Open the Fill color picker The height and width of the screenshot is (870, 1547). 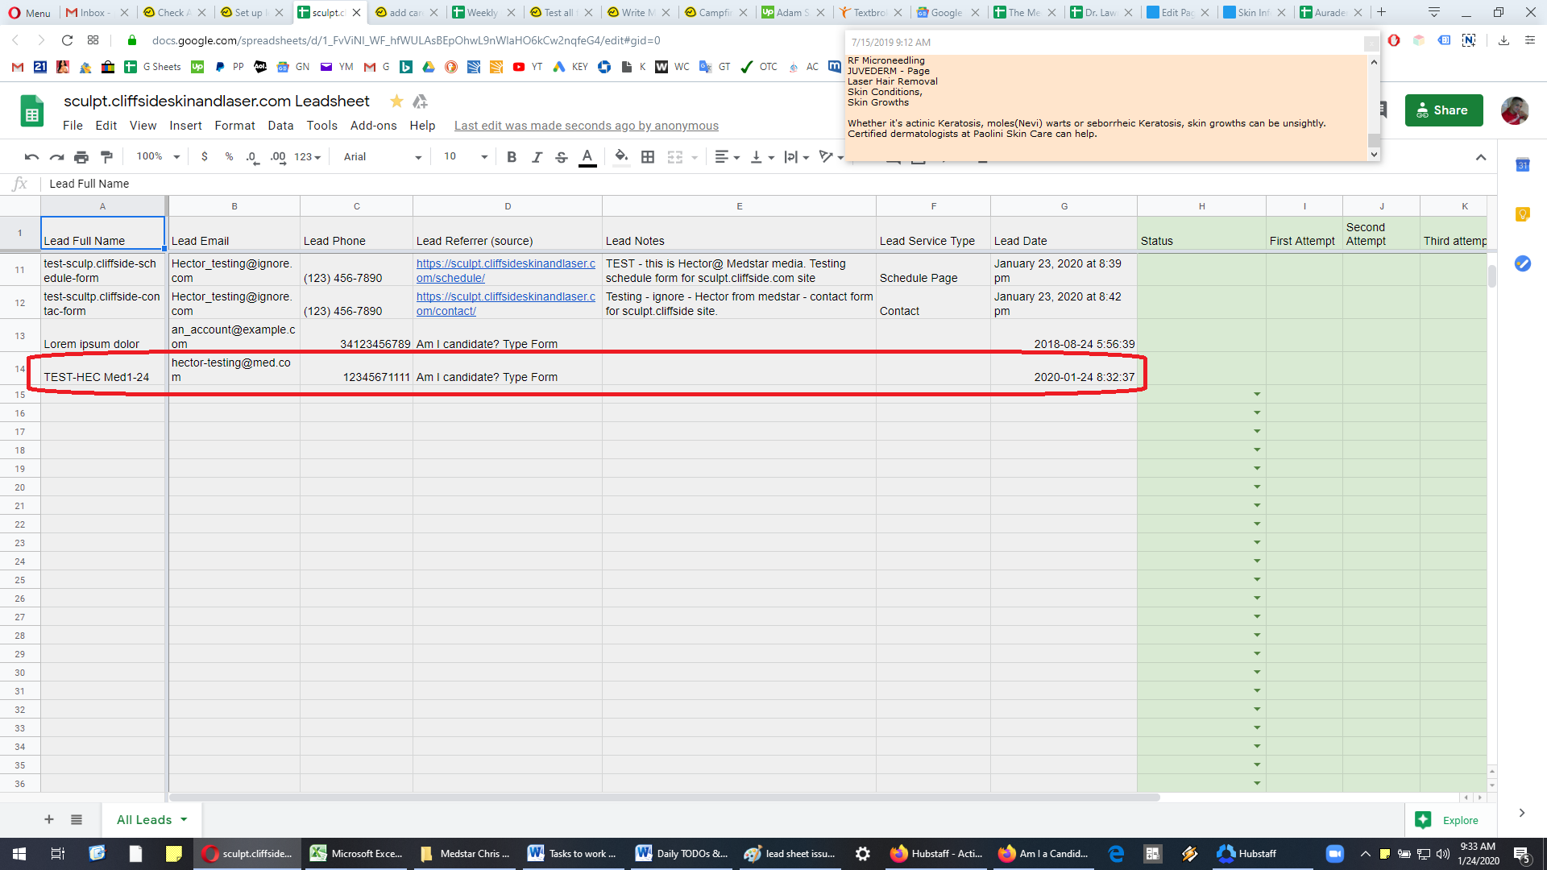point(621,157)
